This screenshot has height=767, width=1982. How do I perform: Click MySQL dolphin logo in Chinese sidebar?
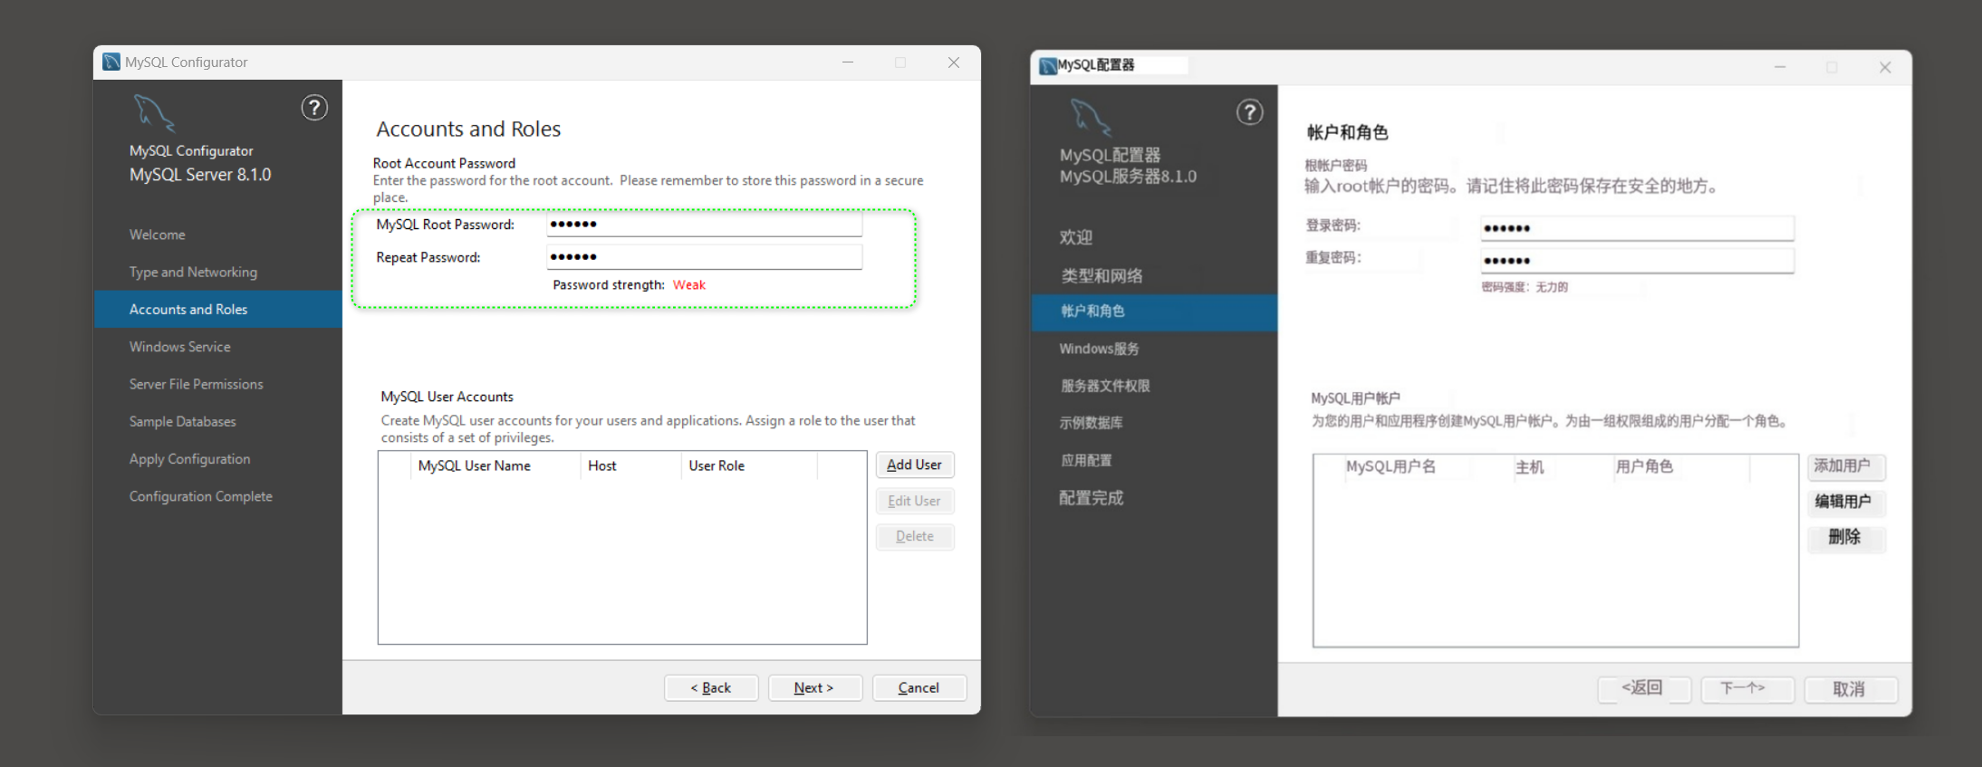pyautogui.click(x=1090, y=118)
